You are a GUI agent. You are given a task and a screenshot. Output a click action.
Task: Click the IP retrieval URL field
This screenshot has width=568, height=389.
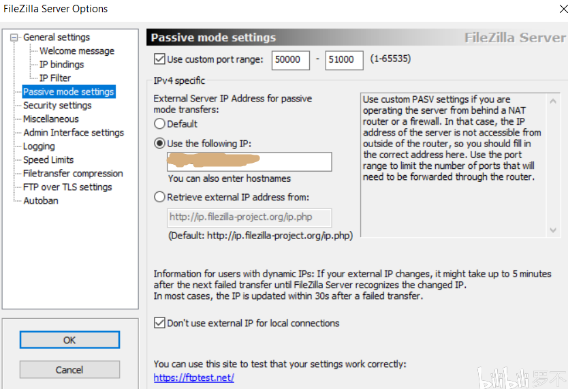pyautogui.click(x=249, y=217)
